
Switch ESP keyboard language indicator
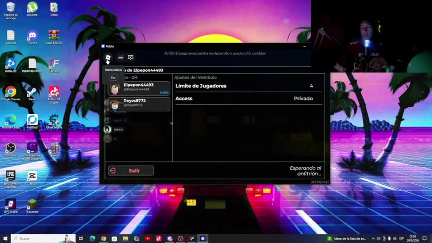tap(402, 238)
